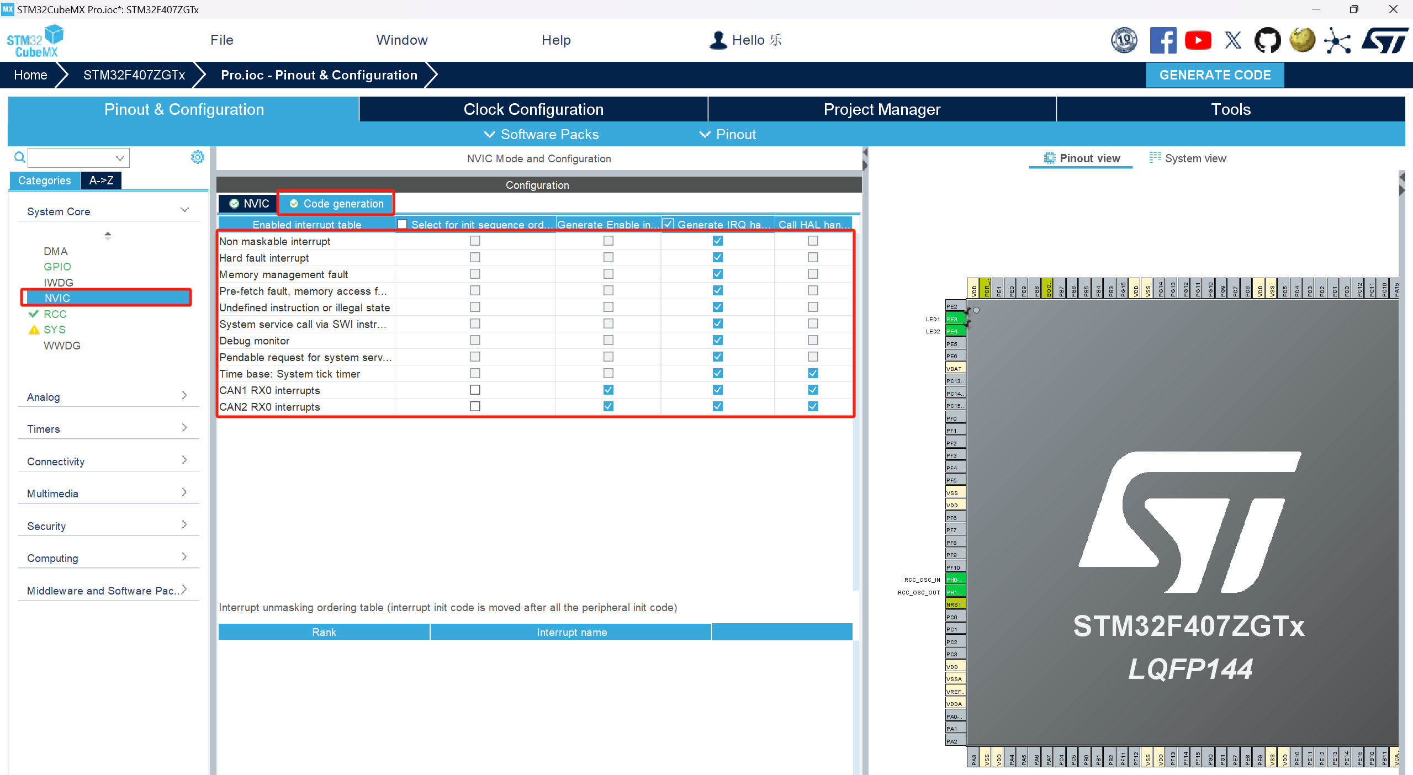Click the magnifier search icon in categories panel
Image resolution: width=1413 pixels, height=775 pixels.
click(x=19, y=158)
